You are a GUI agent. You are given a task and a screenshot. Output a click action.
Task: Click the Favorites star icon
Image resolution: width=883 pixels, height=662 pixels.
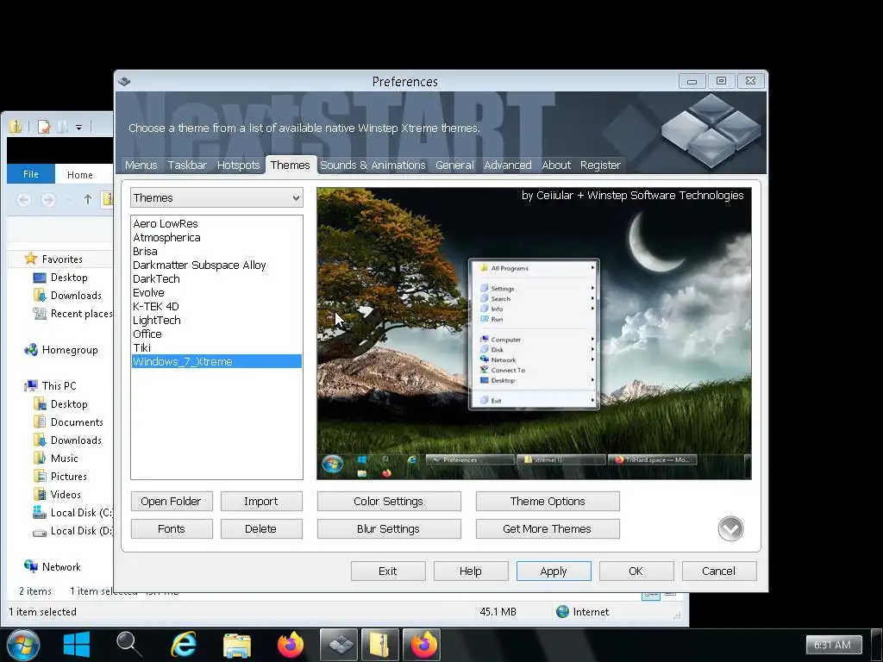30,259
